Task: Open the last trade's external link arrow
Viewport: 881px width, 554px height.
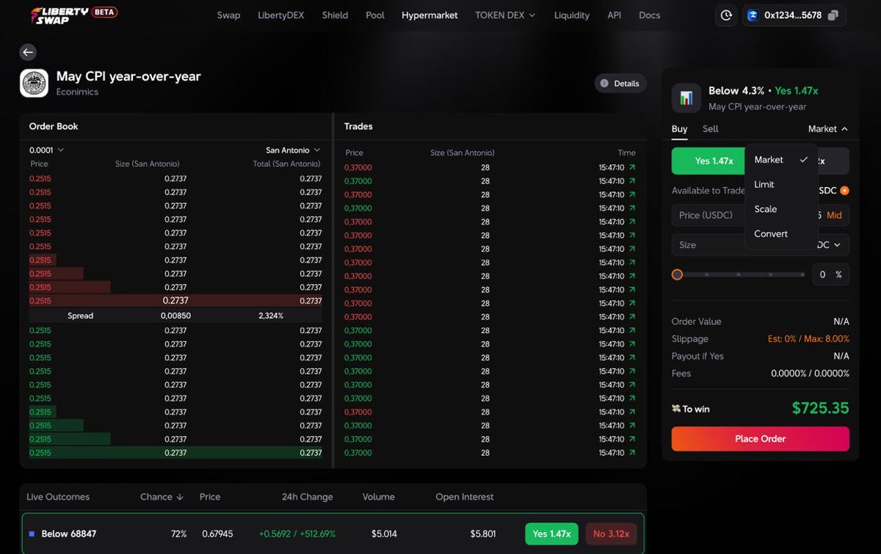Action: (632, 453)
